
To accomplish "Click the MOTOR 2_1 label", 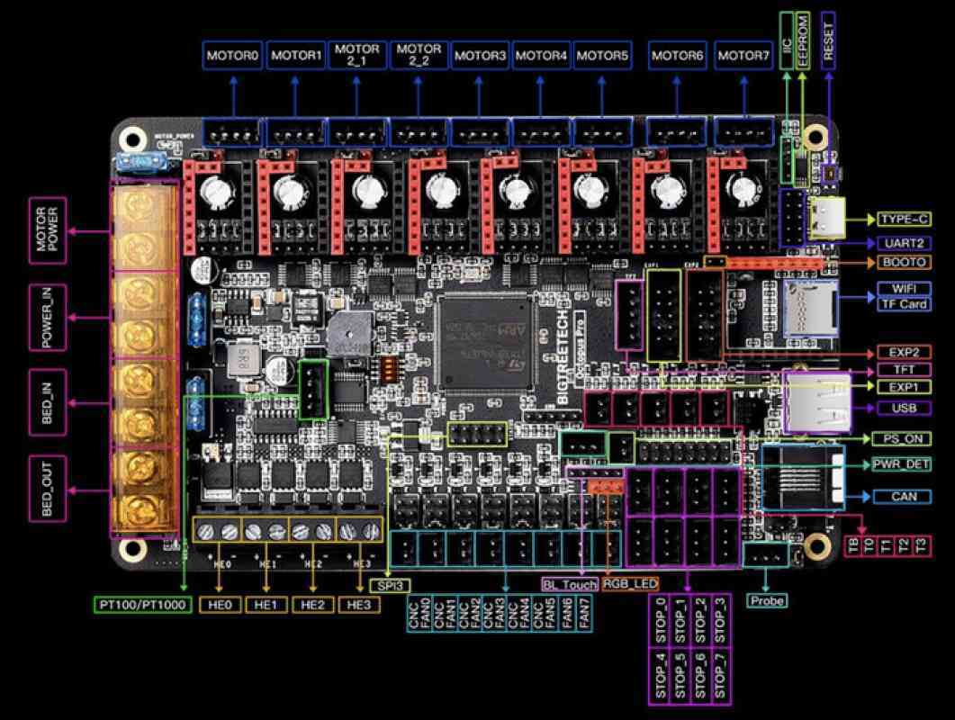I will pyautogui.click(x=357, y=56).
